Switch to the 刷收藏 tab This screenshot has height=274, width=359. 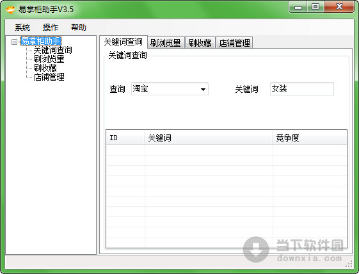click(200, 43)
